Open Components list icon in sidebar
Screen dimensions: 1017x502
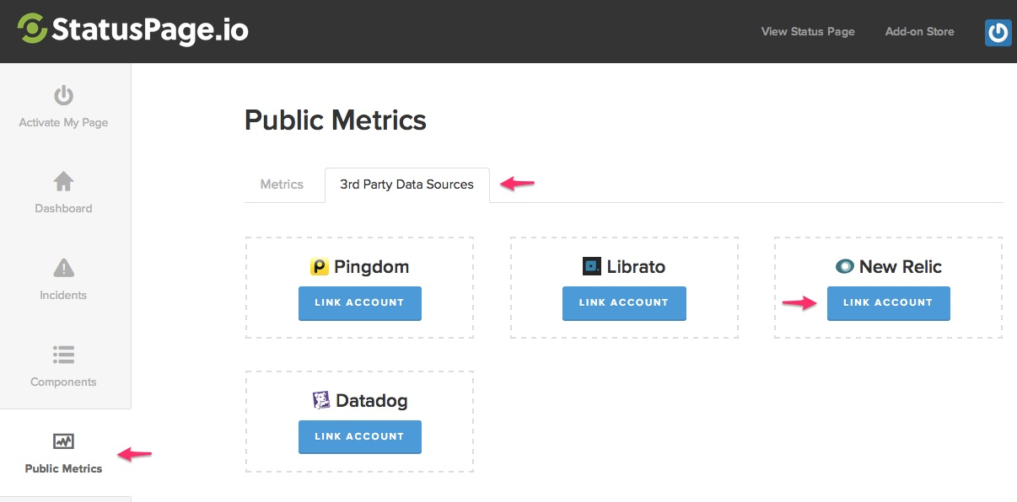[x=63, y=355]
